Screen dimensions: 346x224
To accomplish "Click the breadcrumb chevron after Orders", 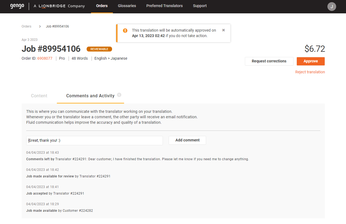I will (x=40, y=26).
